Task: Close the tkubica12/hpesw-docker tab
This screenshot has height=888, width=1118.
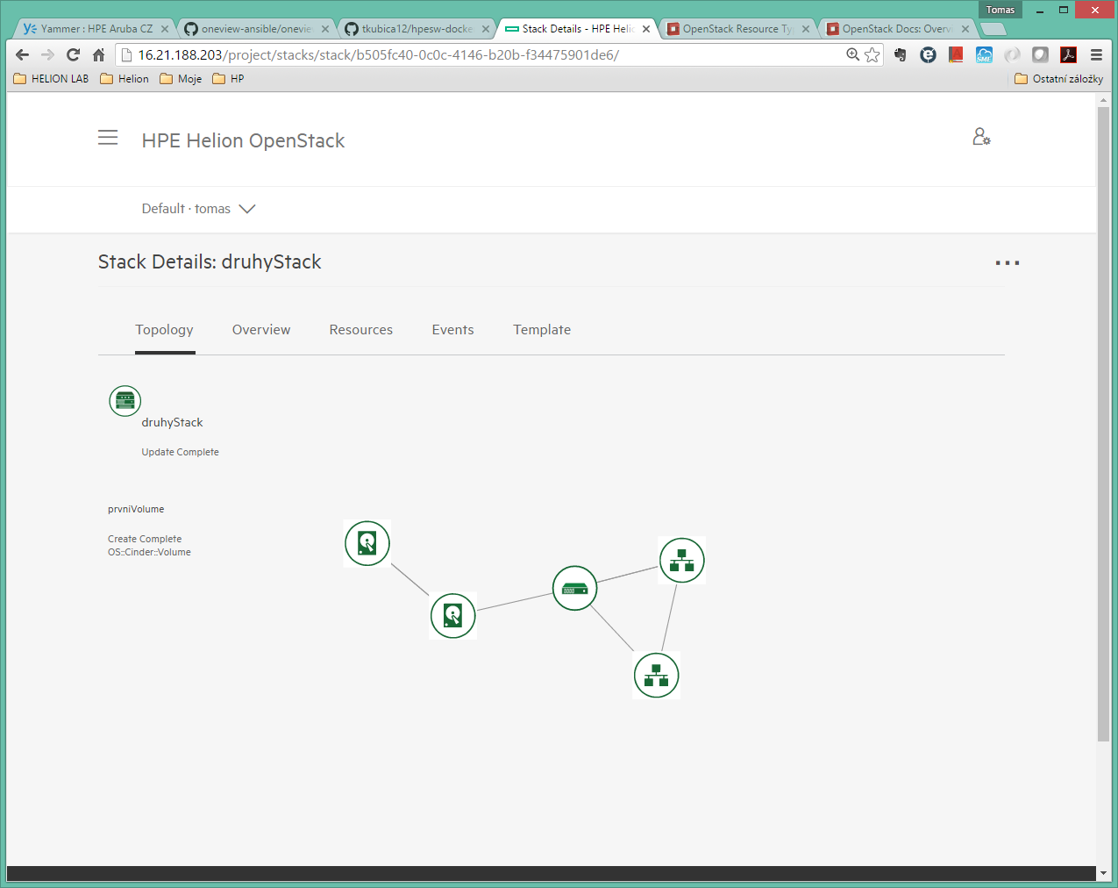Action: tap(485, 29)
